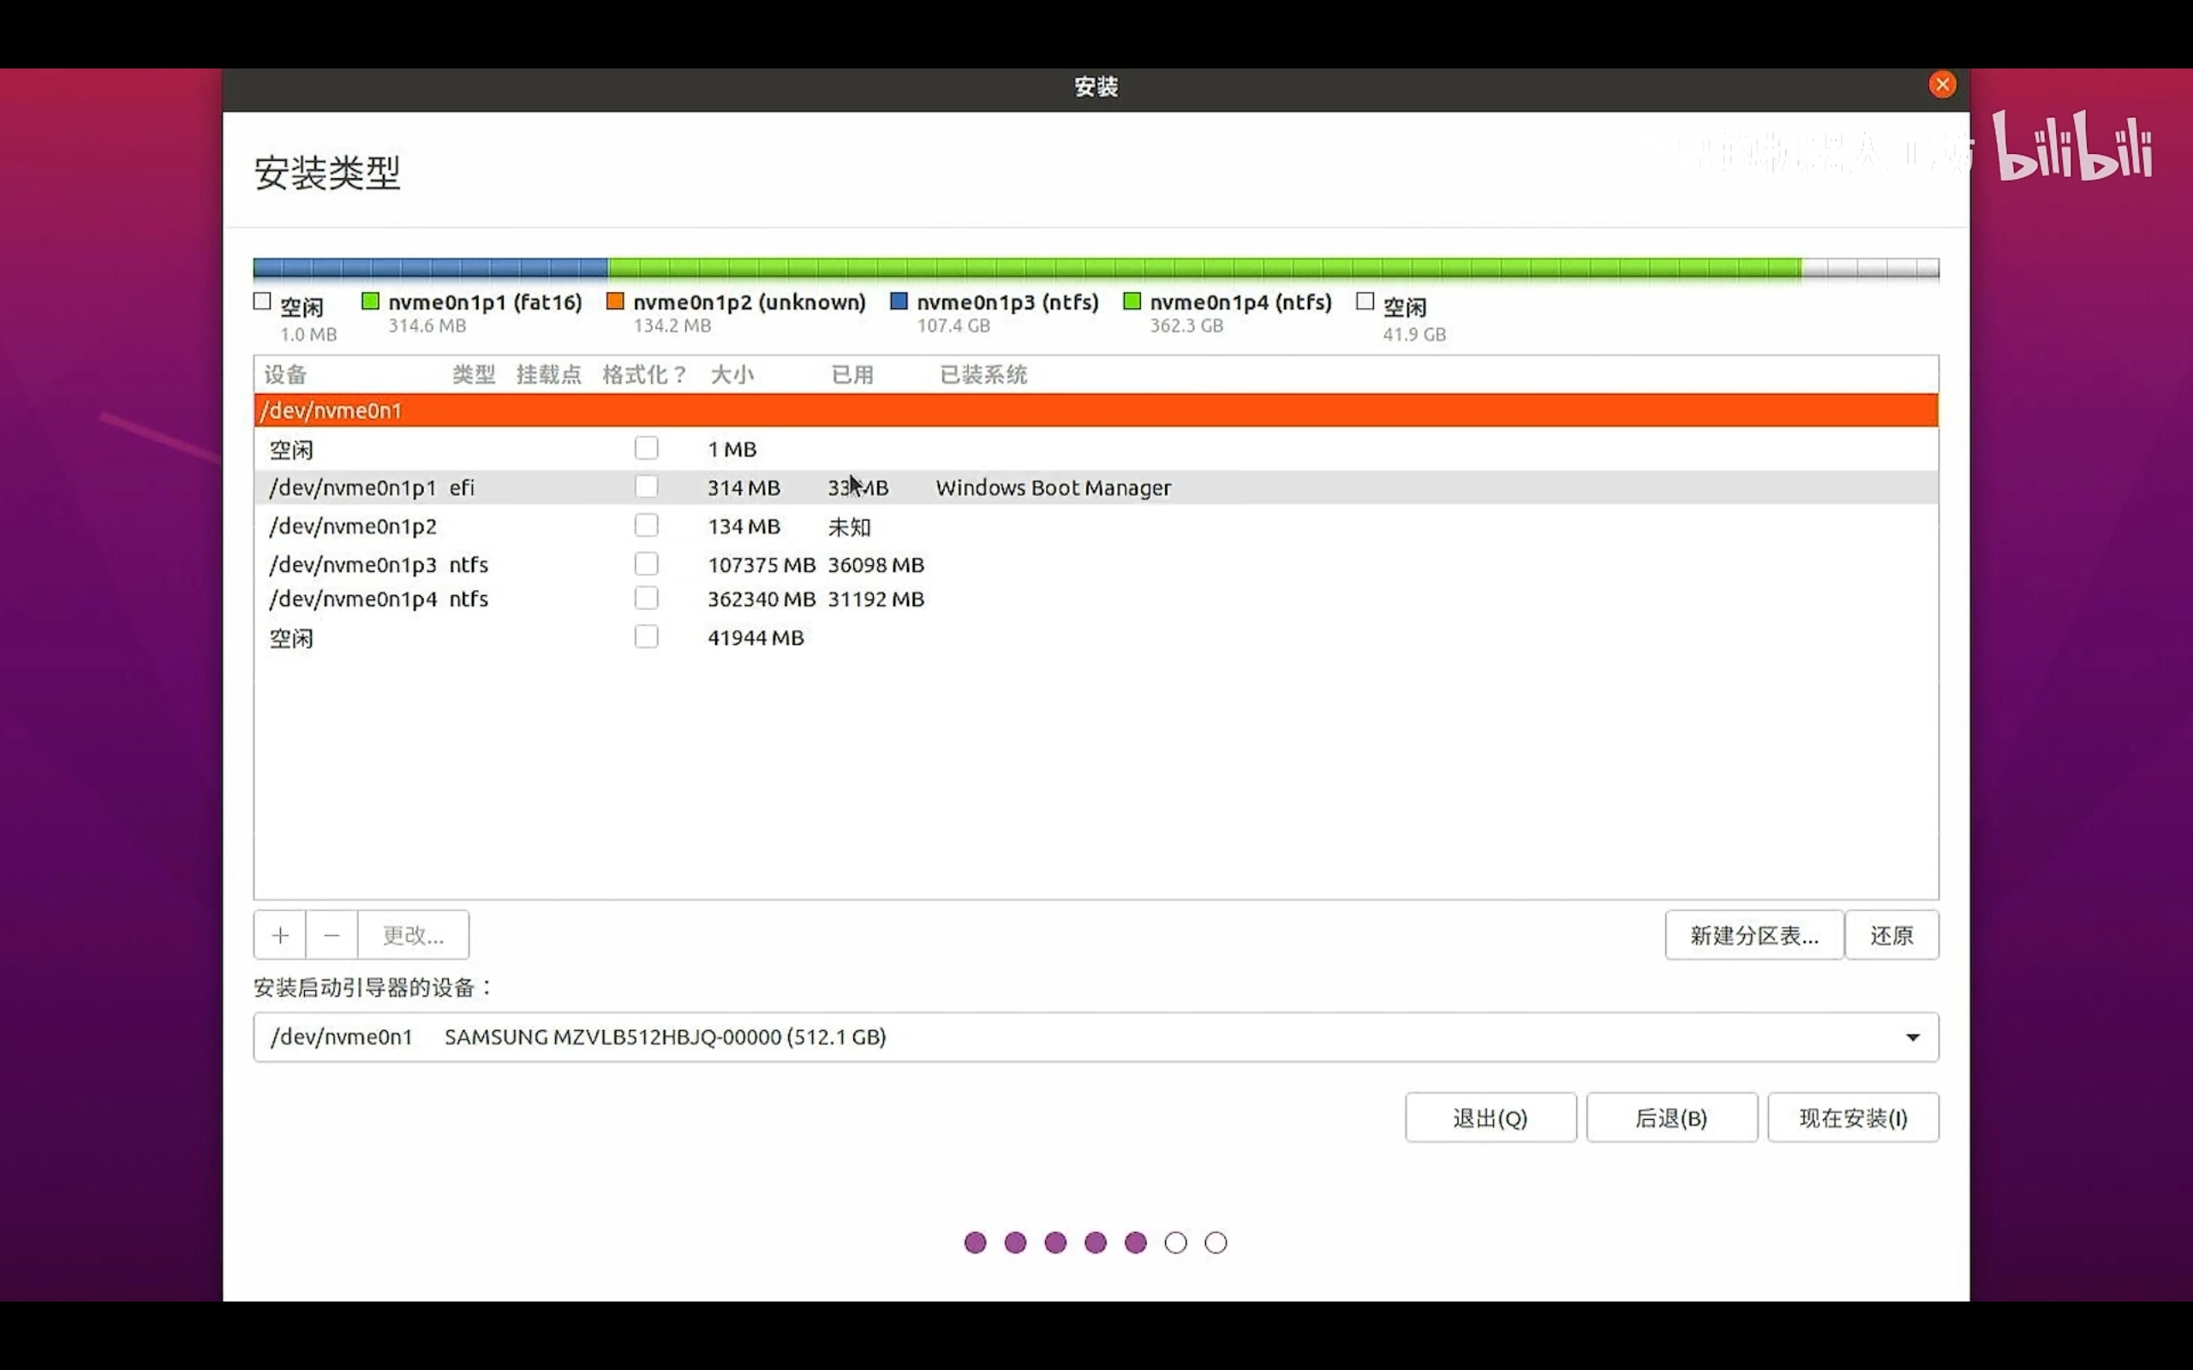Image resolution: width=2193 pixels, height=1370 pixels.
Task: Click the 41.9 GB free space legend swatch
Action: (x=1365, y=301)
